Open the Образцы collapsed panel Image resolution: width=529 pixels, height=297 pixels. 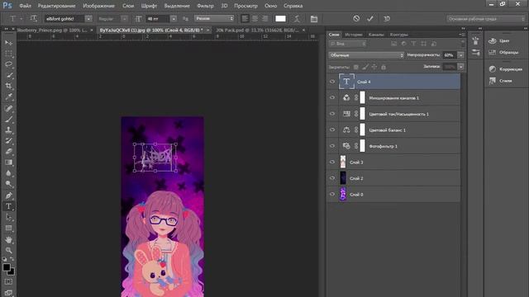(x=503, y=52)
